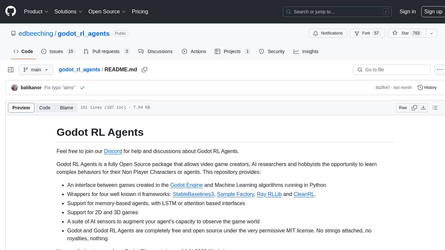The width and height of the screenshot is (445, 250).
Task: Select the Preview view
Action: (21, 108)
